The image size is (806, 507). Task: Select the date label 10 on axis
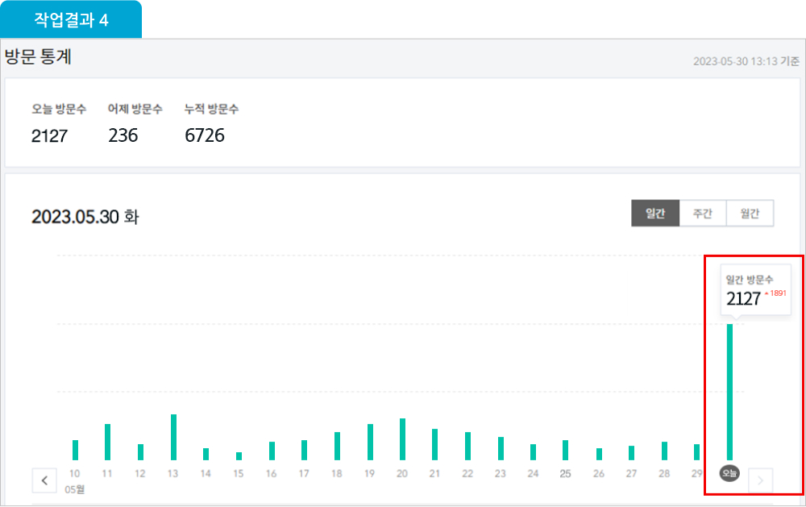point(75,473)
